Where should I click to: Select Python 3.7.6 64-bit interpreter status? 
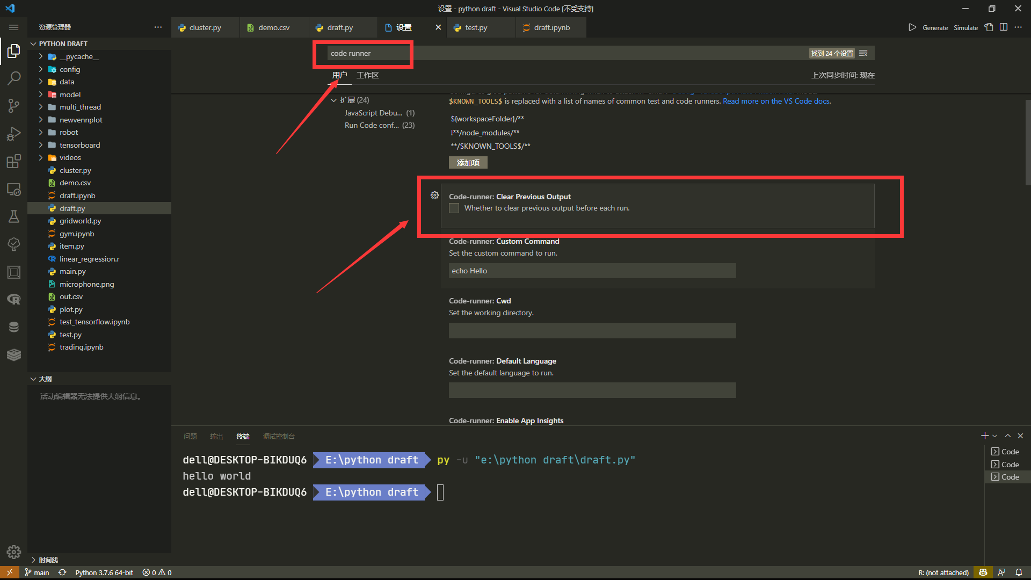coord(104,572)
